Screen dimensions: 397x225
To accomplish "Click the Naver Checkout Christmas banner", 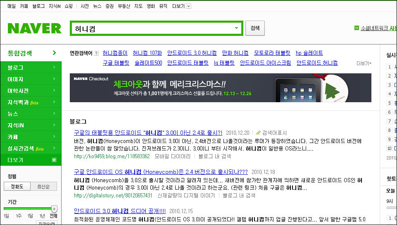I will pos(221,88).
